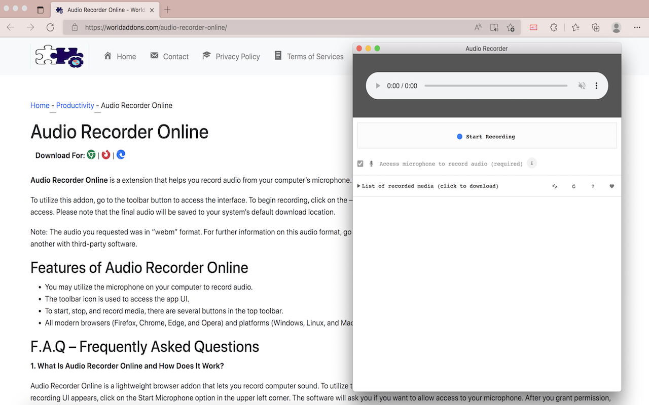Unmute the audio player

(582, 85)
